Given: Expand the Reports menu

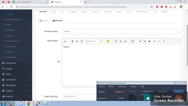Looking at the screenshot, I should 16,96.
